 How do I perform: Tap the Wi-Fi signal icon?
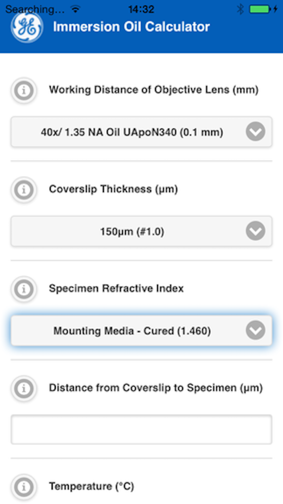click(75, 9)
